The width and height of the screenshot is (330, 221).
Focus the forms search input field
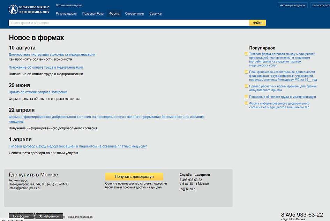click(129, 23)
